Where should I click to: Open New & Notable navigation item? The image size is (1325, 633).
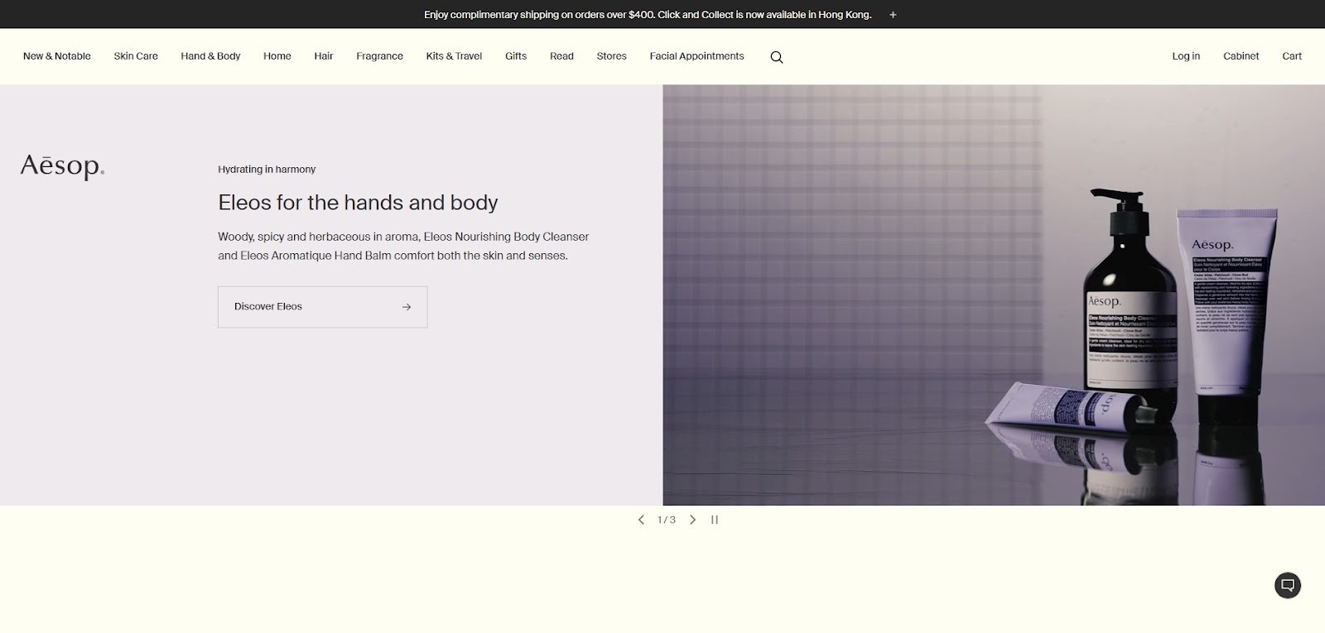pyautogui.click(x=57, y=56)
